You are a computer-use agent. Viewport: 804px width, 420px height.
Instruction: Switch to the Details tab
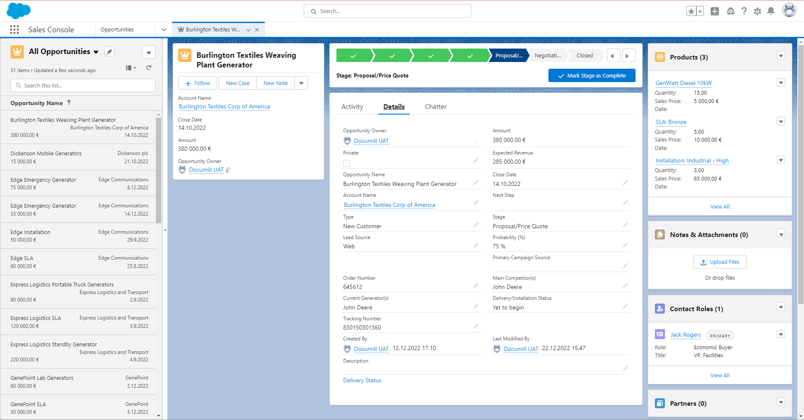(x=394, y=107)
